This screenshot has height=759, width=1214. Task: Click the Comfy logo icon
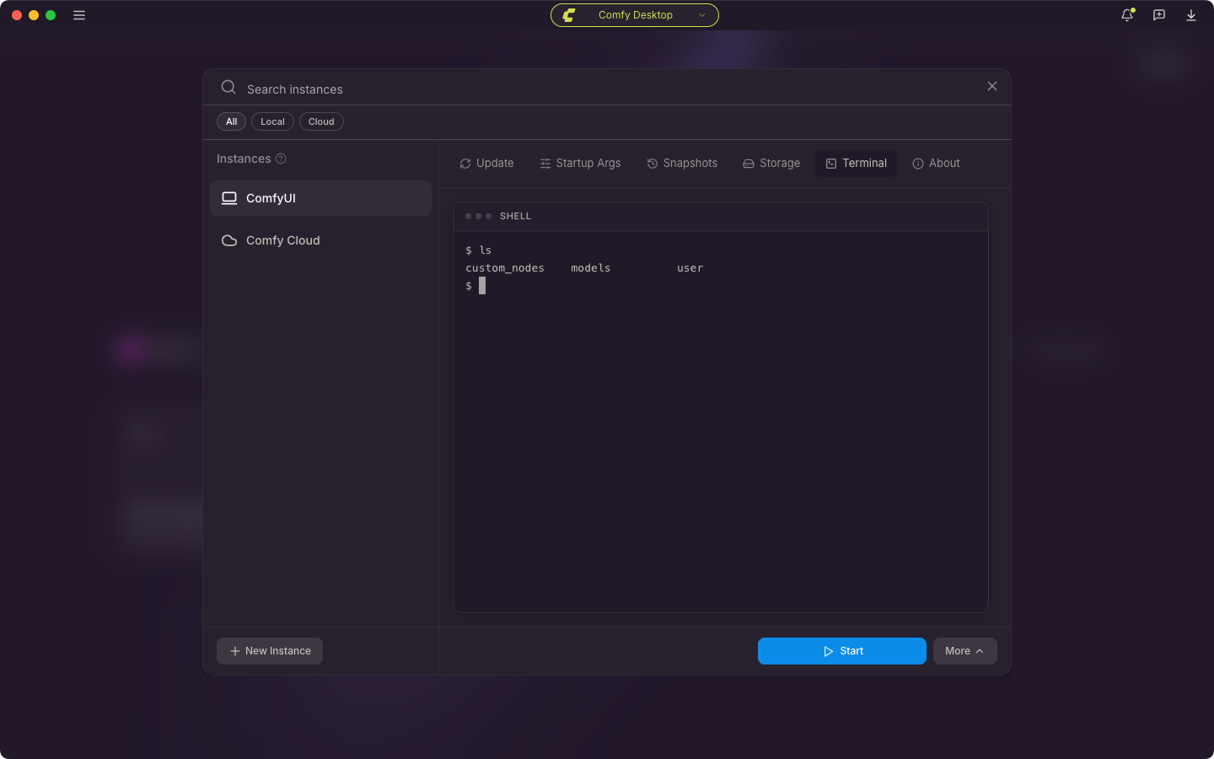(569, 15)
